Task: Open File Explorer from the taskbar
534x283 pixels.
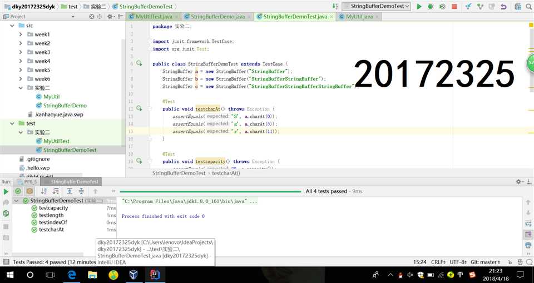Action: [x=92, y=275]
